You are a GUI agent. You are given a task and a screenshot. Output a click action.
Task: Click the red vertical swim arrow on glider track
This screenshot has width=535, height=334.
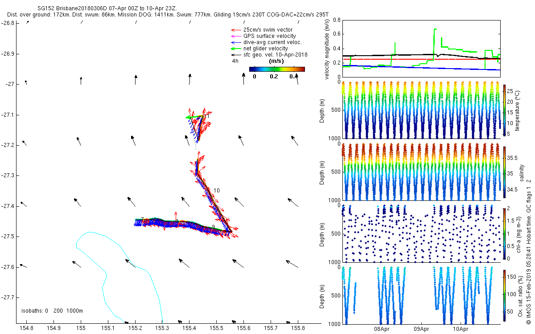pyautogui.click(x=176, y=216)
